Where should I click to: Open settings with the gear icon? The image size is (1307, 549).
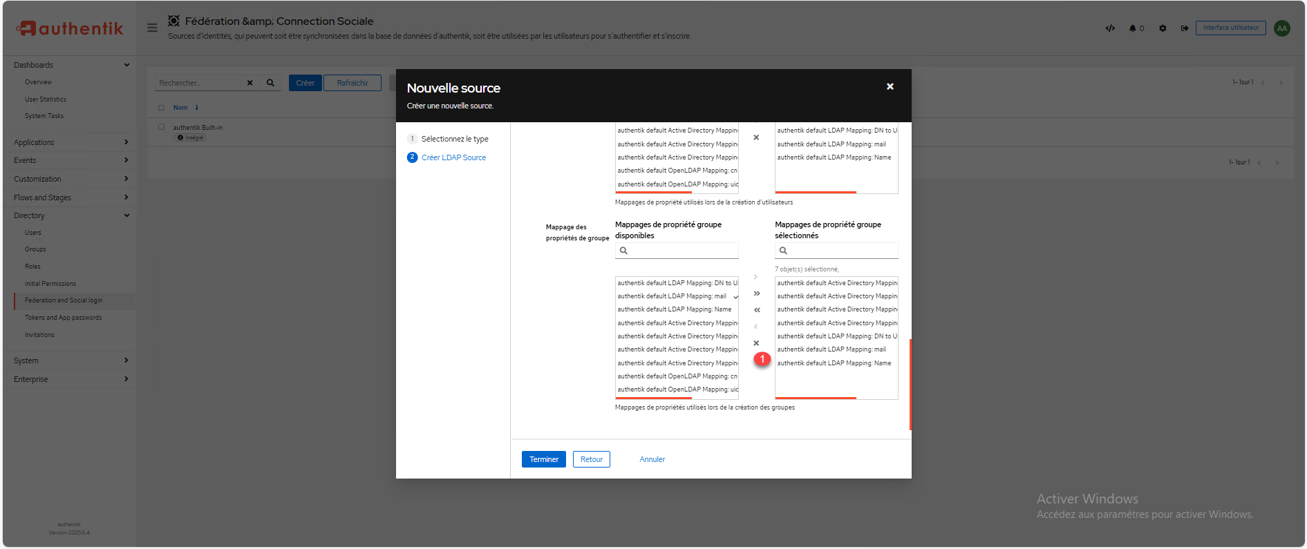click(x=1163, y=28)
